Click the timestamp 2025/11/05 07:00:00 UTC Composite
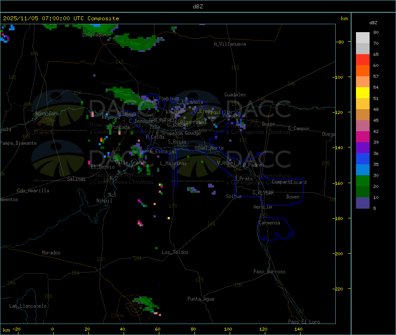 [61, 18]
